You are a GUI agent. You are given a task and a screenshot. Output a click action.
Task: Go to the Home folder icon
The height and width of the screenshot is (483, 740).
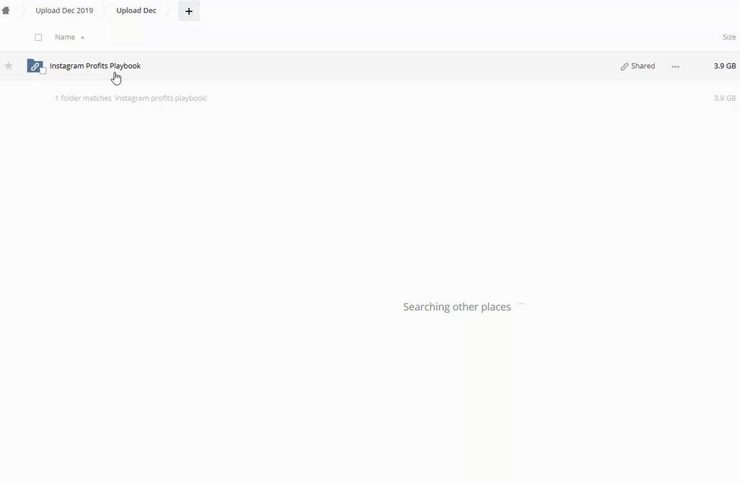pos(6,11)
